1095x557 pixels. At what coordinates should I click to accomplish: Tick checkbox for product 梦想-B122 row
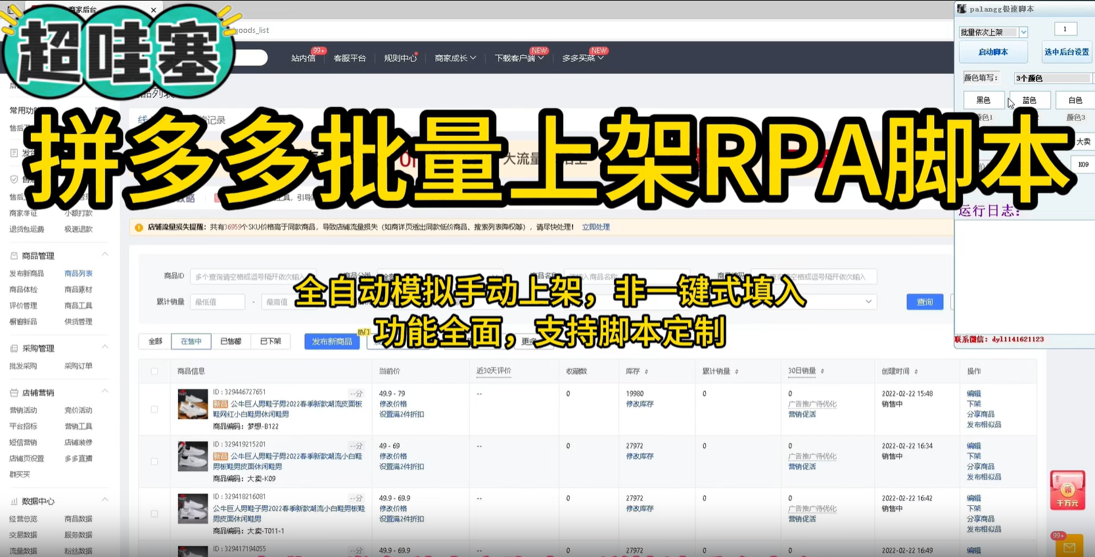154,409
